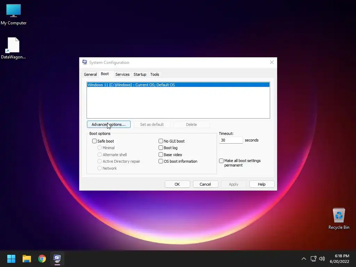This screenshot has height=267, width=356.
Task: Open the My Computer desktop icon
Action: point(14,14)
